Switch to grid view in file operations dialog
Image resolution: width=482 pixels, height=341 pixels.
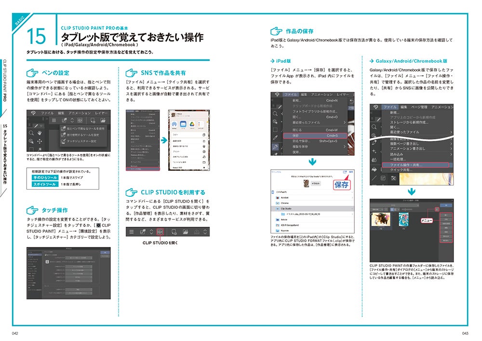392,209
